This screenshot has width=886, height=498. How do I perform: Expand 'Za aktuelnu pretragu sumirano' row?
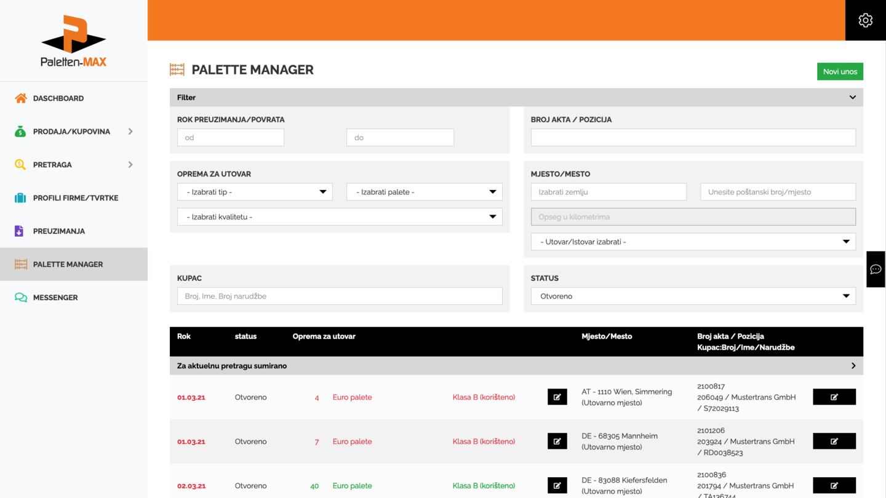tap(853, 366)
